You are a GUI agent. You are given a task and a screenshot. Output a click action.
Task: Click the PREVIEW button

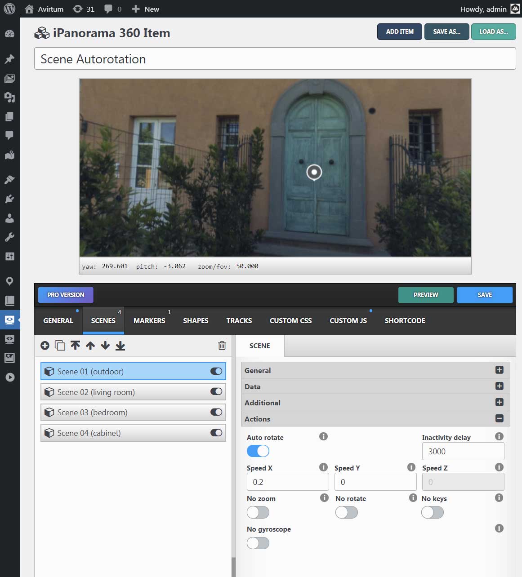426,295
